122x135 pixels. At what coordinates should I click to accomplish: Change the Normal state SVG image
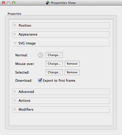tap(54, 55)
